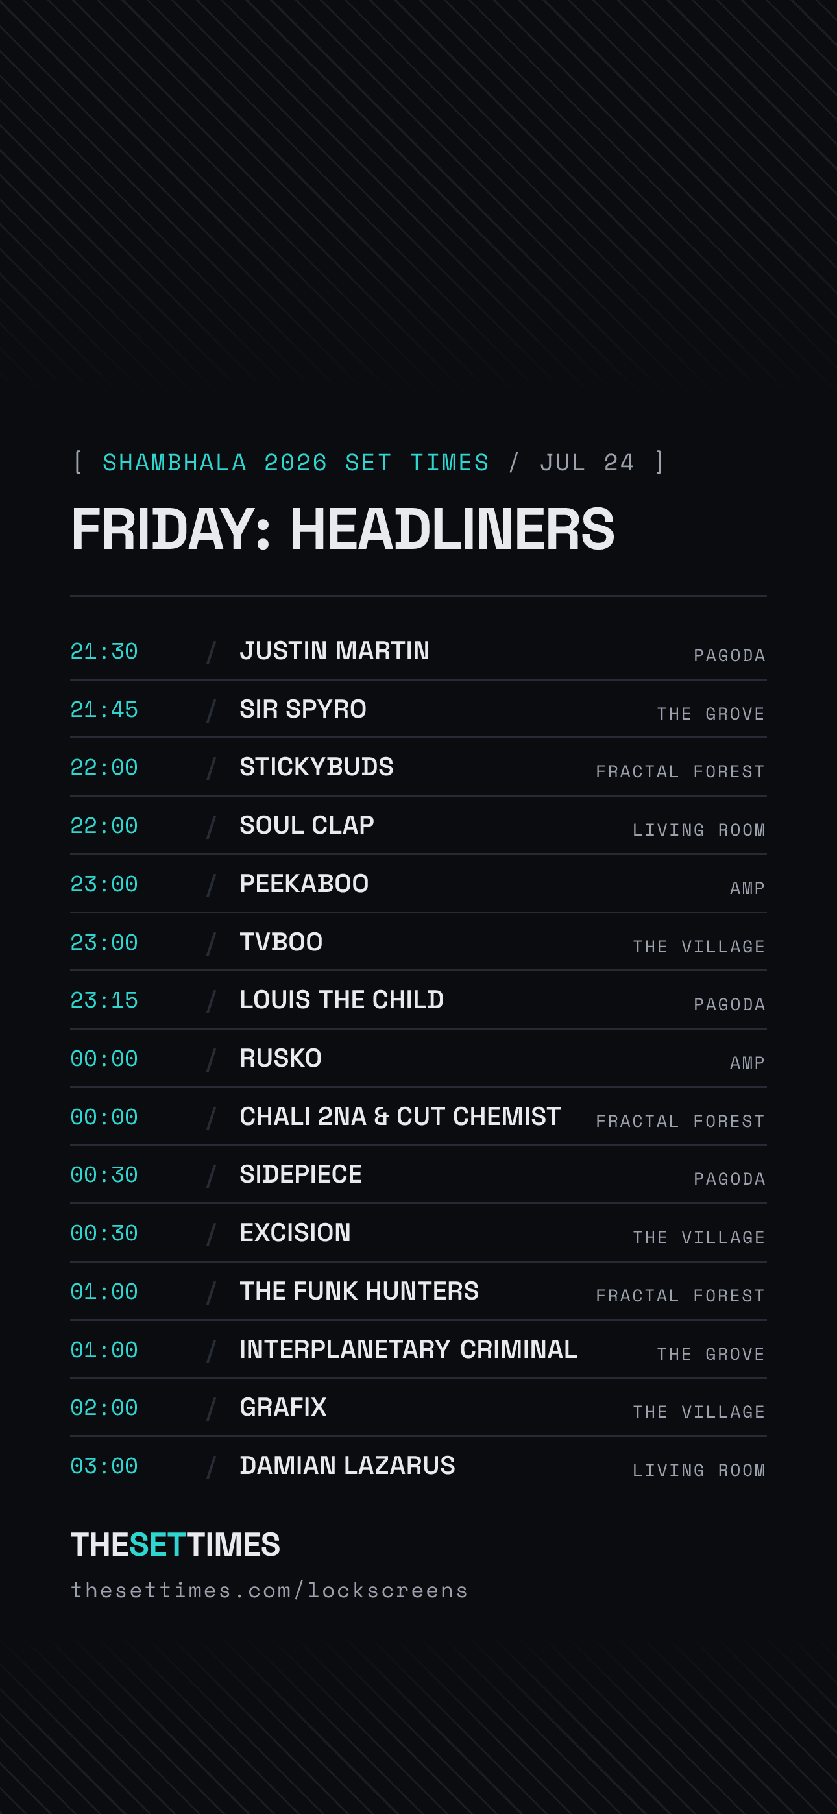Viewport: 837px width, 1814px height.
Task: Select Interplanetary Criminal set row
Action: (x=418, y=1349)
